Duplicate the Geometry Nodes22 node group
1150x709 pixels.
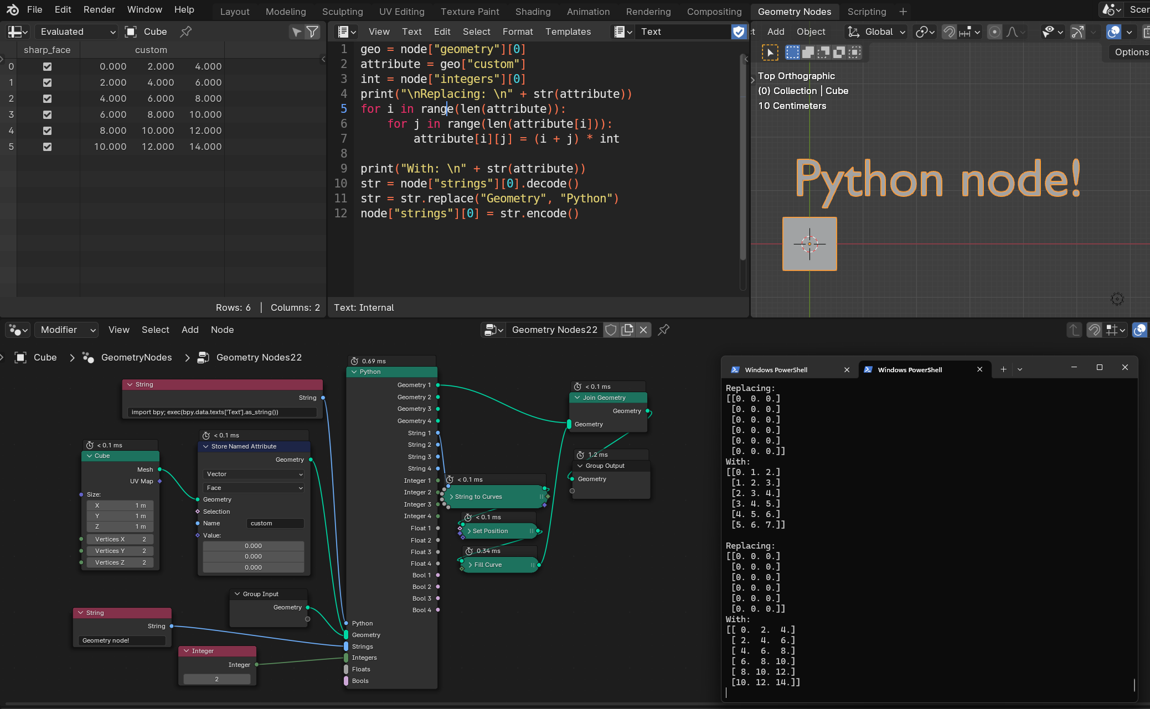627,330
